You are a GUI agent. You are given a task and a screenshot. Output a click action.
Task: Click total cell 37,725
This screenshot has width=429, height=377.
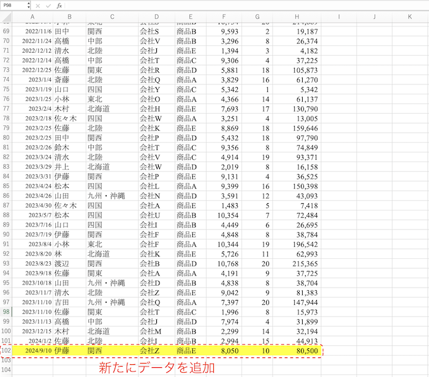coord(297,273)
